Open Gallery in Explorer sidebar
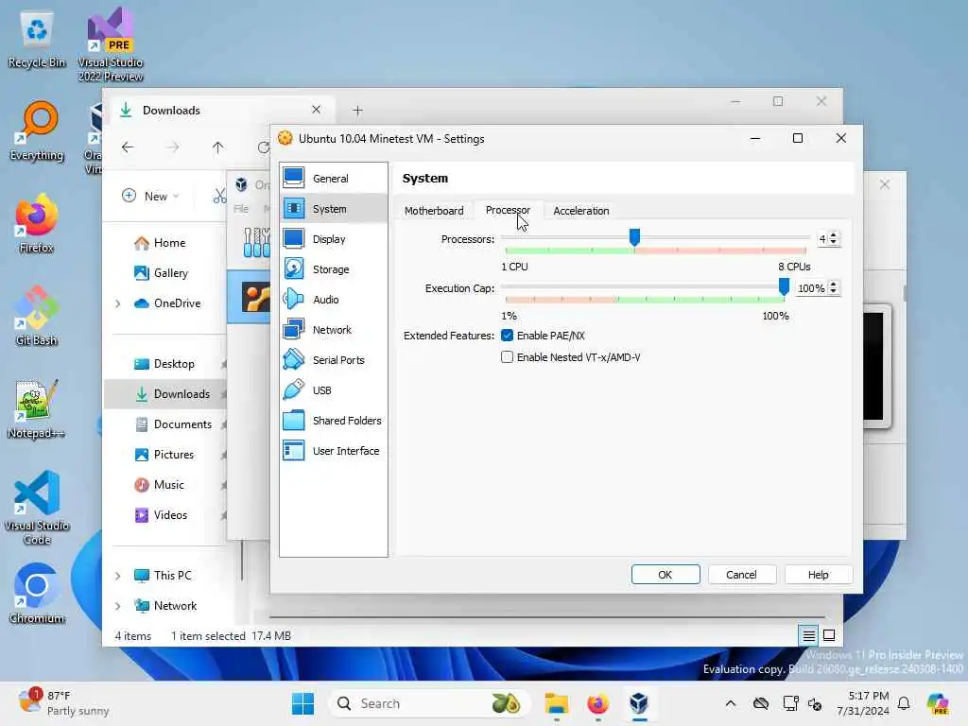This screenshot has height=726, width=968. [x=165, y=273]
